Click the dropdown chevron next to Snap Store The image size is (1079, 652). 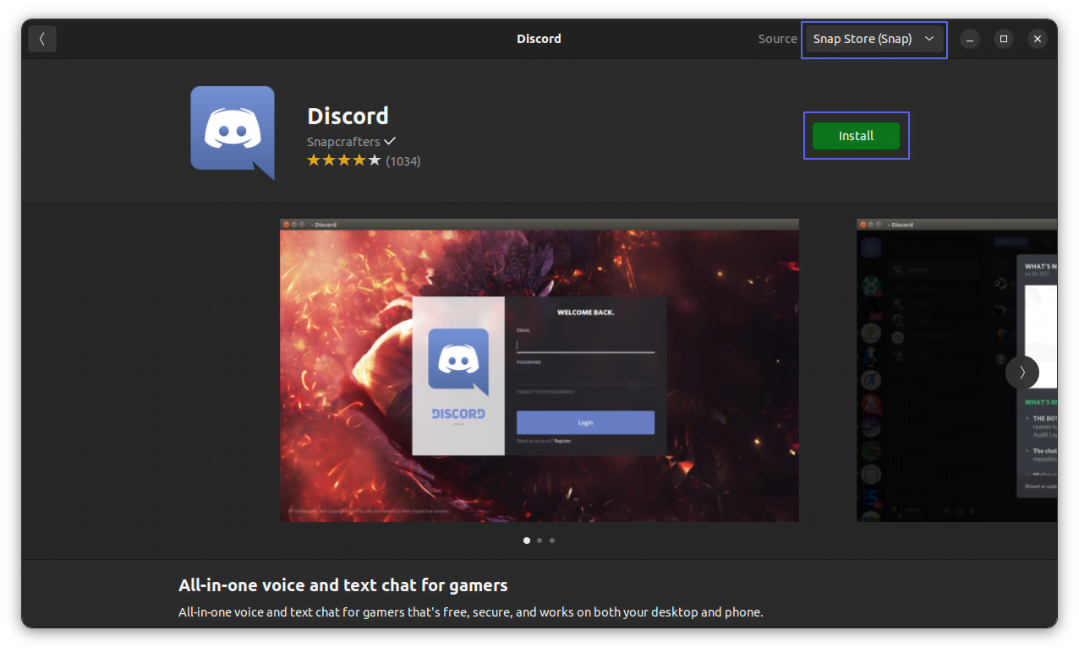(x=928, y=39)
